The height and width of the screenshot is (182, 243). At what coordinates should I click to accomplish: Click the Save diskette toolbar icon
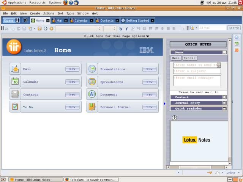(39, 28)
